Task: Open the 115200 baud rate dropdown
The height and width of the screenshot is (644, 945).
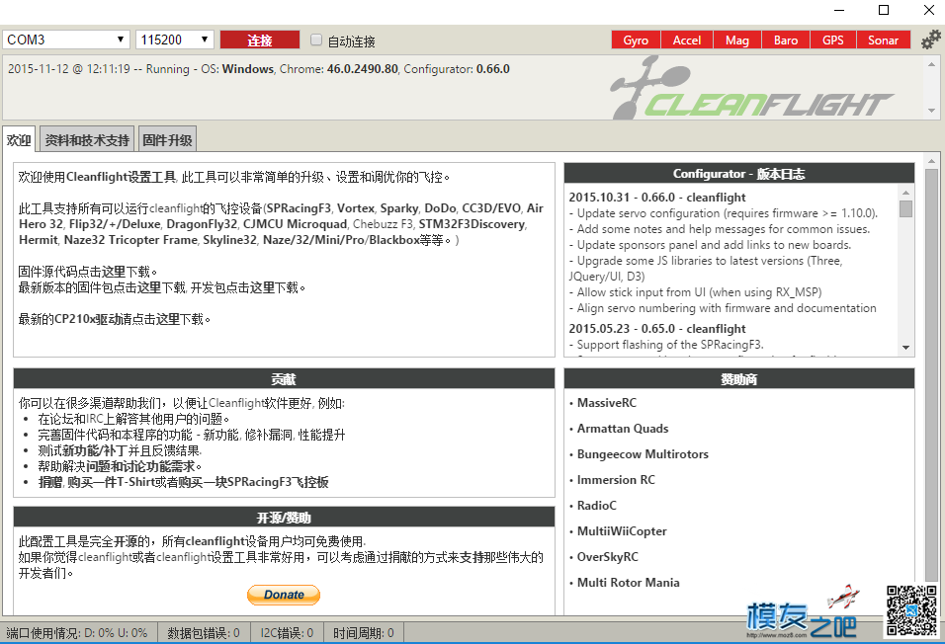Action: (x=175, y=40)
